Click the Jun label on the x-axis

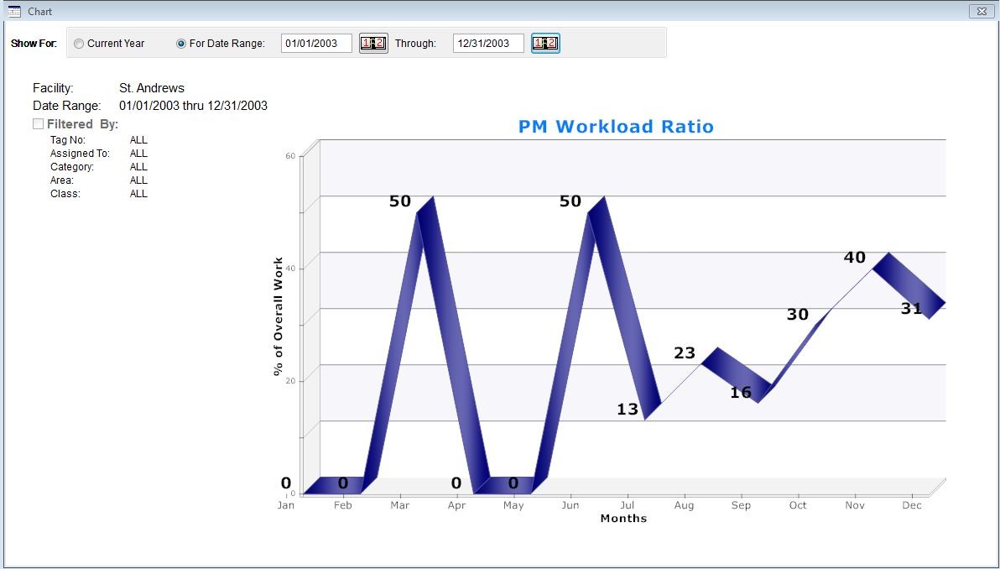pos(570,505)
